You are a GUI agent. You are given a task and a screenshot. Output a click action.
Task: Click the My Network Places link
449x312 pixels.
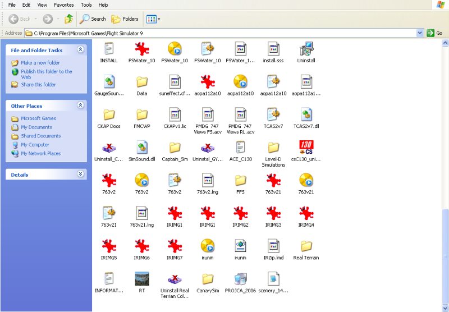click(x=40, y=153)
